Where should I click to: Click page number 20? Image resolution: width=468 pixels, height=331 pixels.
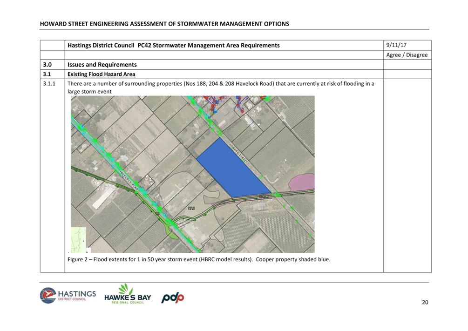pos(425,302)
